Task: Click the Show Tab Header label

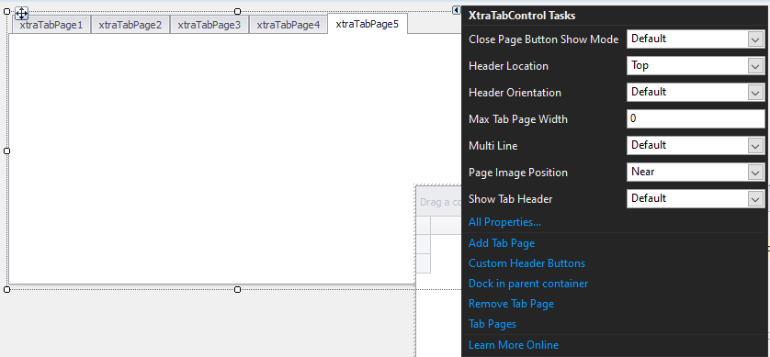Action: point(510,199)
